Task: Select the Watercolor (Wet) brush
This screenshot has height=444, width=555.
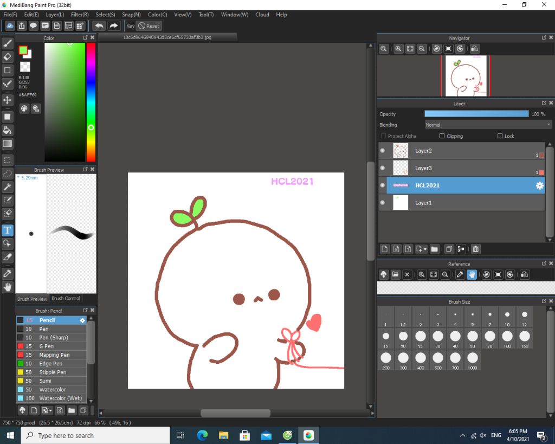Action: 51,398
